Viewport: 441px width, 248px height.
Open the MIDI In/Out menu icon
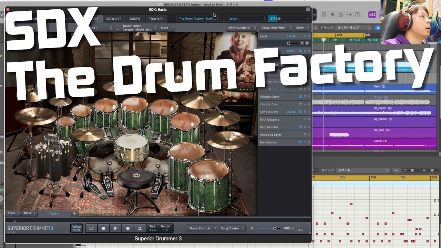click(293, 228)
